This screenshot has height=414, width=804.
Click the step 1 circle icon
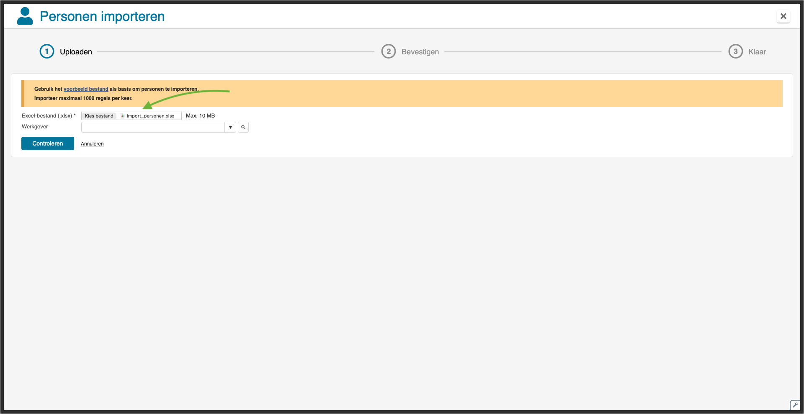(x=47, y=51)
